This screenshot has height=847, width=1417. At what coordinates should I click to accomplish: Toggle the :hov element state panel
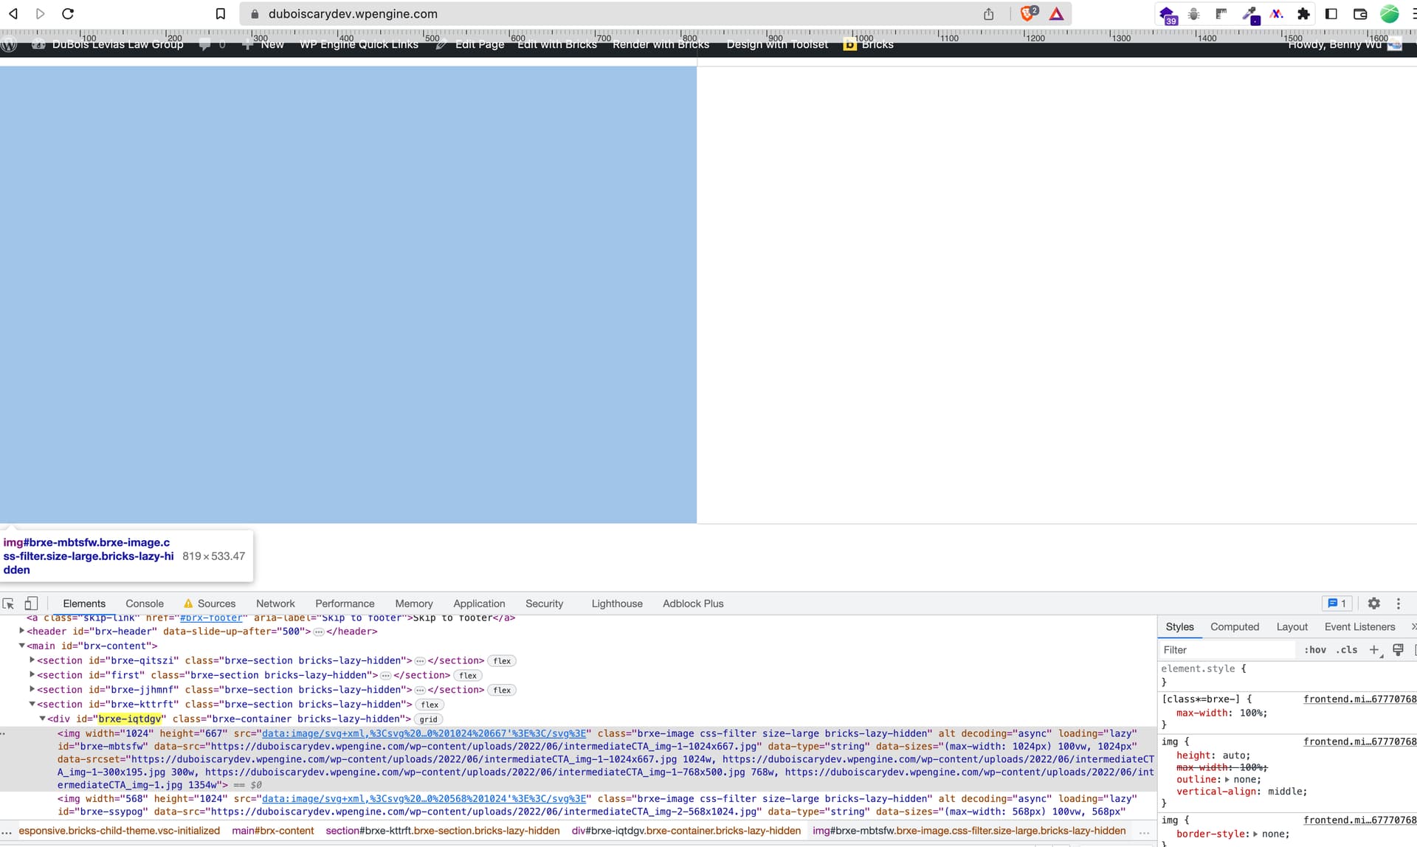click(x=1314, y=650)
